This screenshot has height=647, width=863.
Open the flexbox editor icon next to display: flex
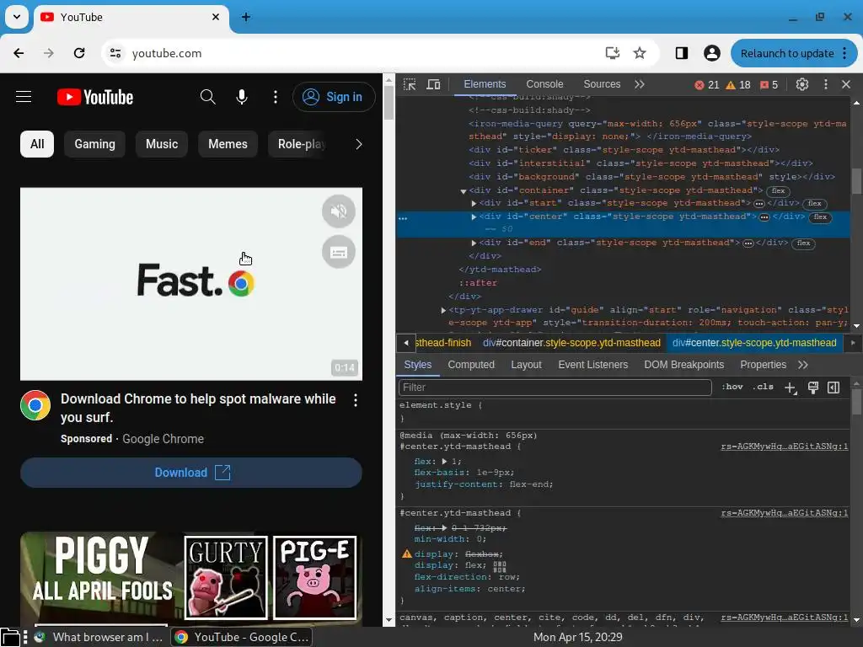500,565
